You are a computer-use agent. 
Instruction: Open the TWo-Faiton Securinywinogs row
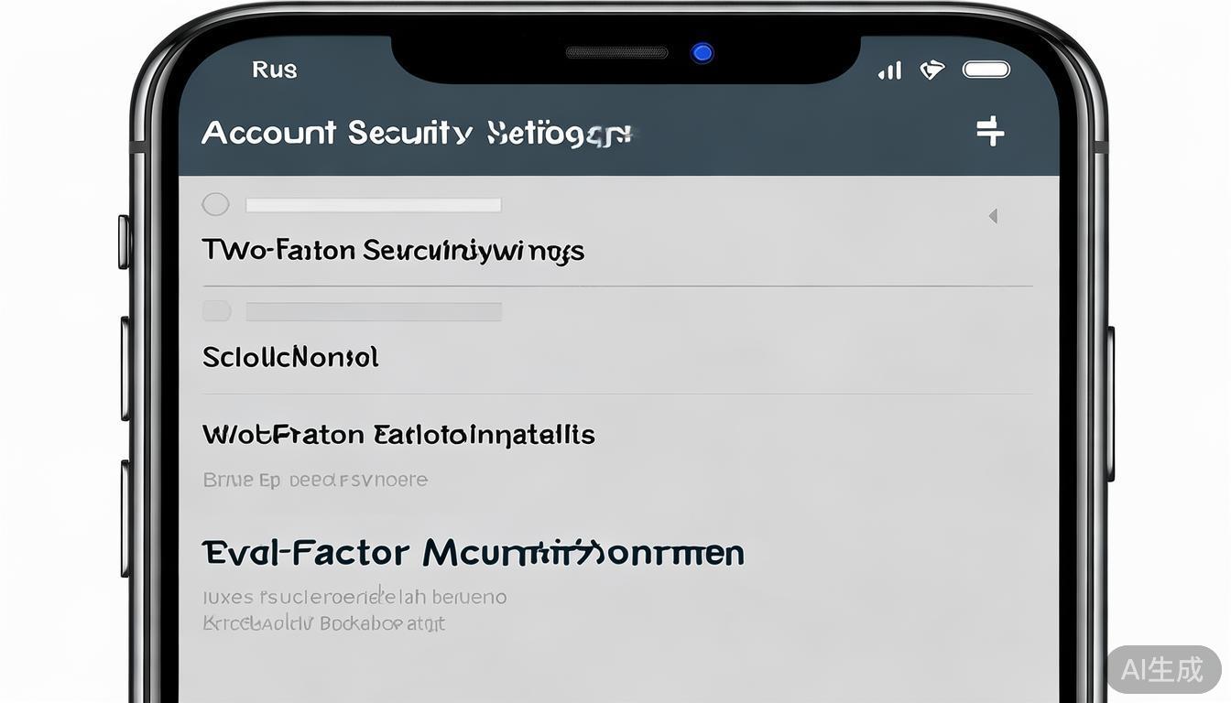[393, 250]
